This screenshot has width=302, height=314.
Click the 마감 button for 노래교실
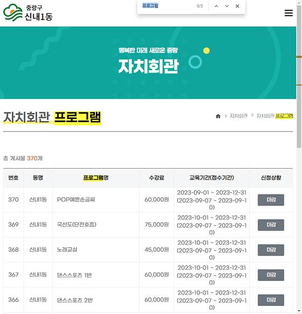pyautogui.click(x=271, y=250)
